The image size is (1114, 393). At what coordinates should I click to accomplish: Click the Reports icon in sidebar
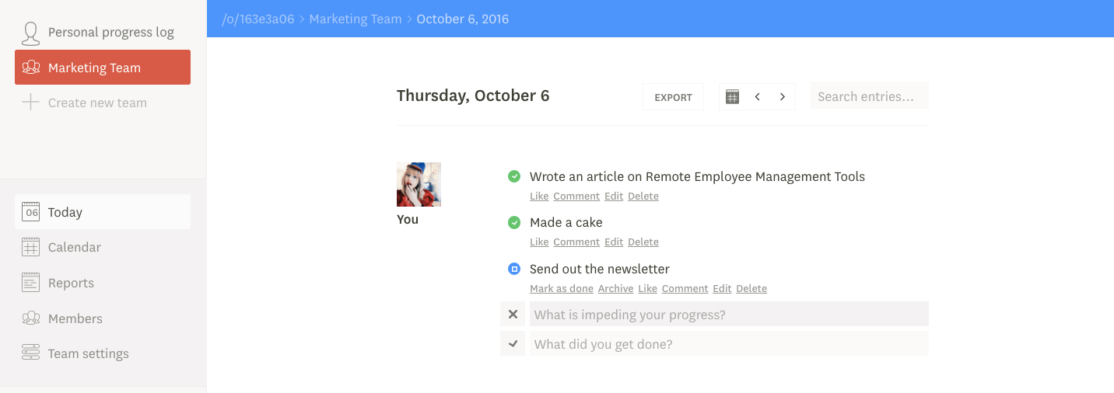[31, 283]
